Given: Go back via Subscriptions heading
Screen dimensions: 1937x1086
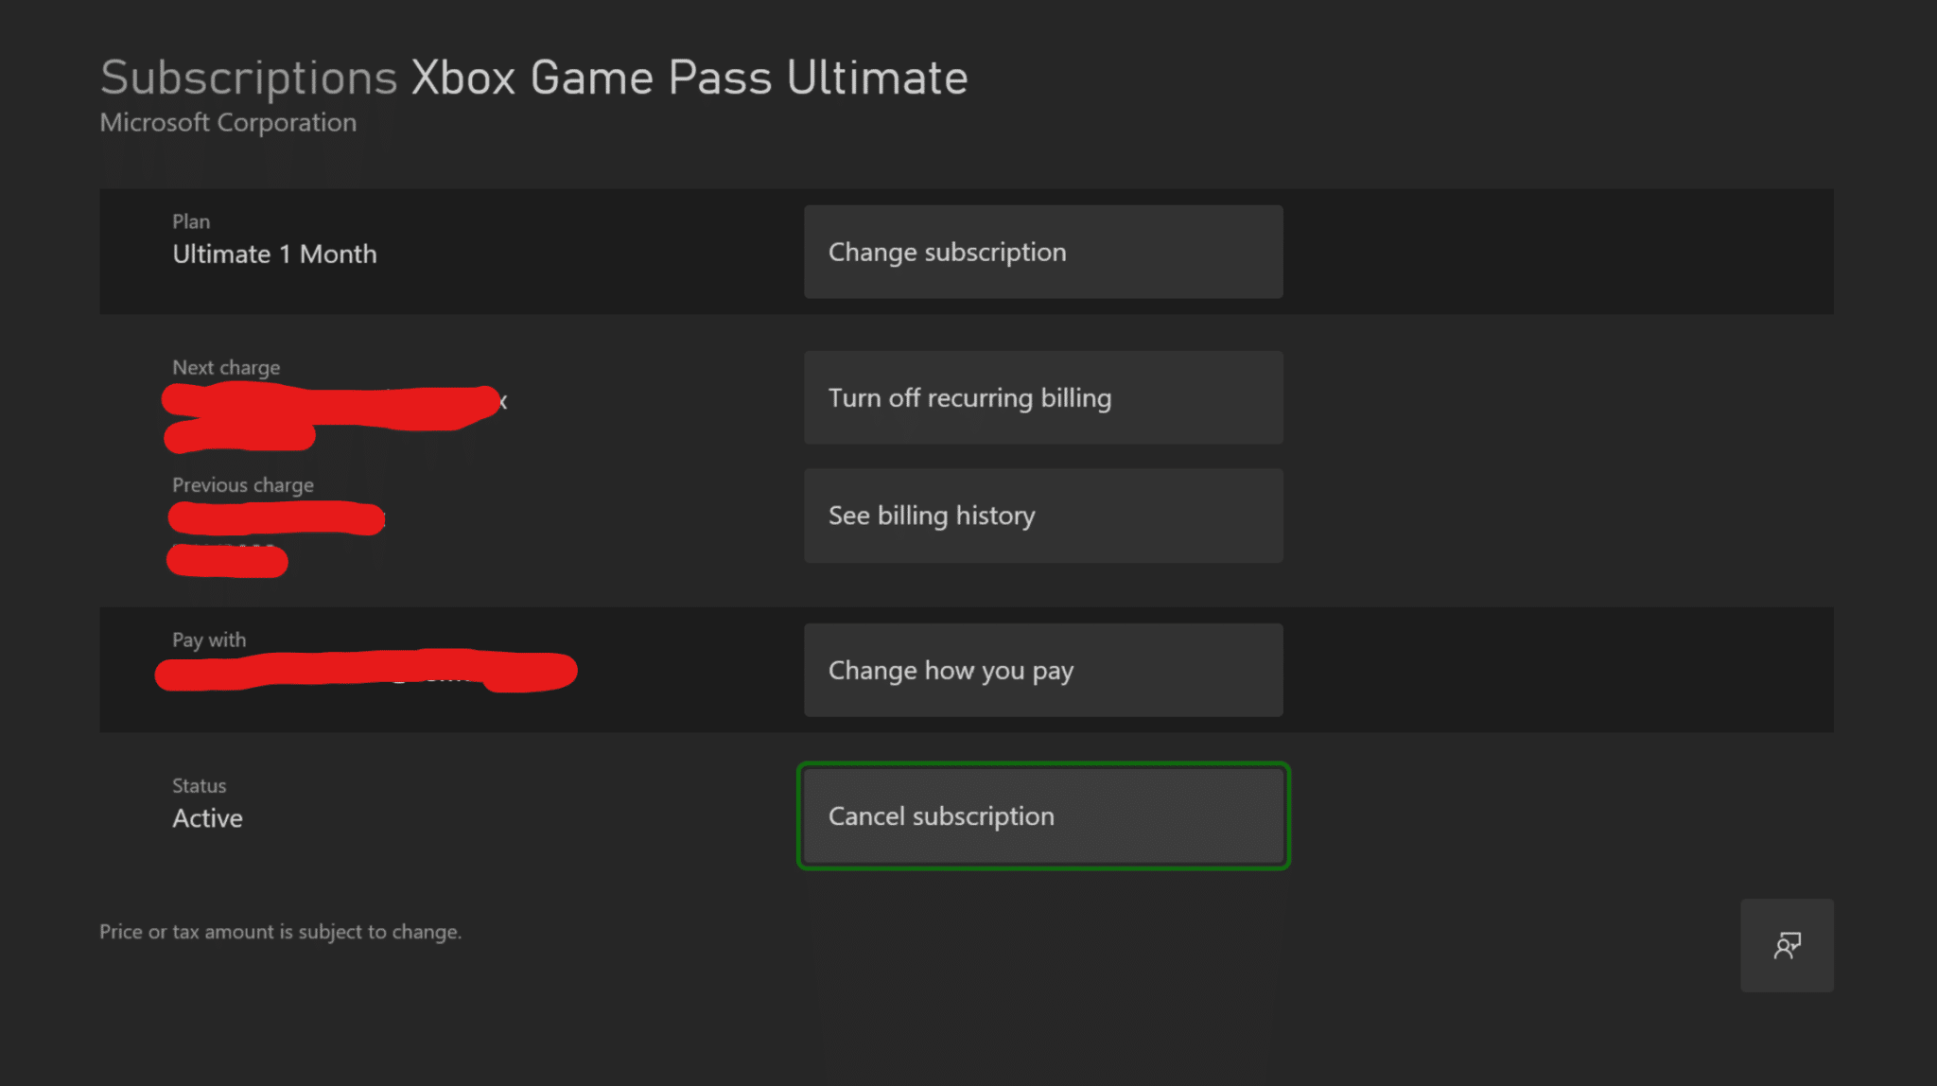Looking at the screenshot, I should tap(248, 78).
